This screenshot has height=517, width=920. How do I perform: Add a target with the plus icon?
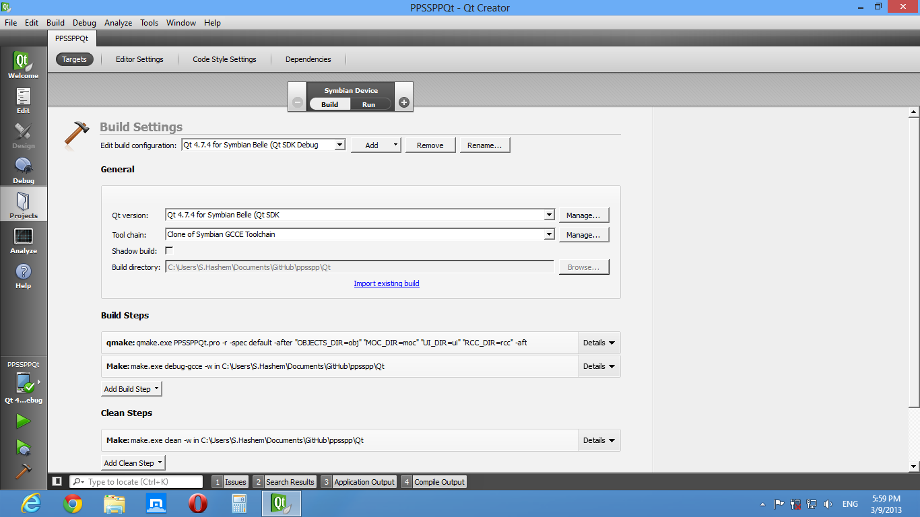404,103
